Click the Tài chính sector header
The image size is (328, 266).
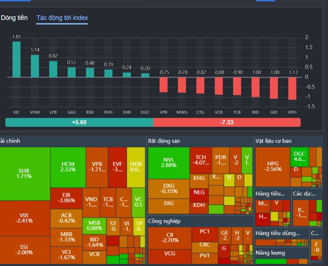click(10, 141)
